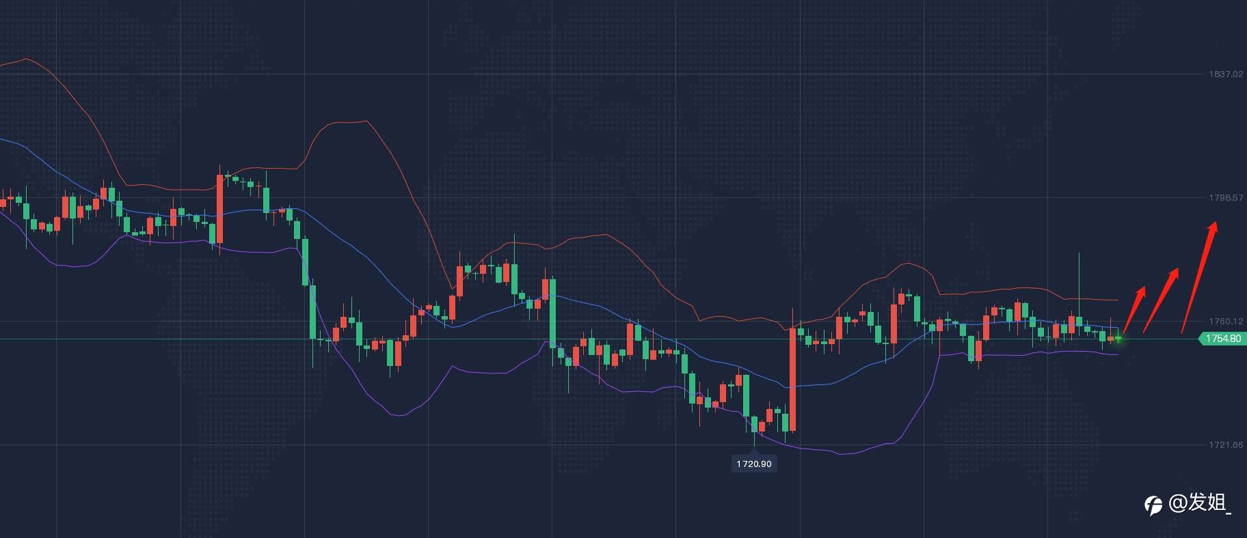Click the purple lower band trough below the 1720.90 label
Screen dimensions: 1247x538
tap(840, 453)
